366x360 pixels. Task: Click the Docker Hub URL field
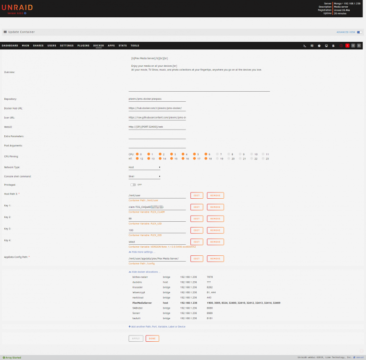pos(157,108)
